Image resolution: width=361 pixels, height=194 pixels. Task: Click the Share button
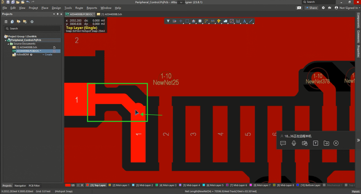pos(311,8)
